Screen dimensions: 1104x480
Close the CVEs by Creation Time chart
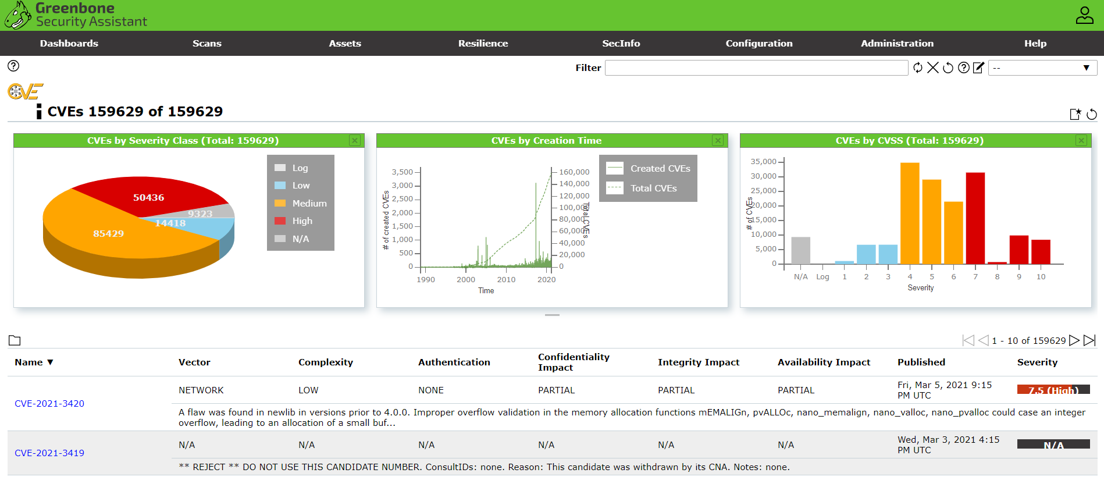tap(718, 141)
